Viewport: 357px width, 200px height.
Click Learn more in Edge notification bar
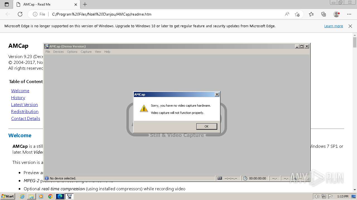point(334,26)
